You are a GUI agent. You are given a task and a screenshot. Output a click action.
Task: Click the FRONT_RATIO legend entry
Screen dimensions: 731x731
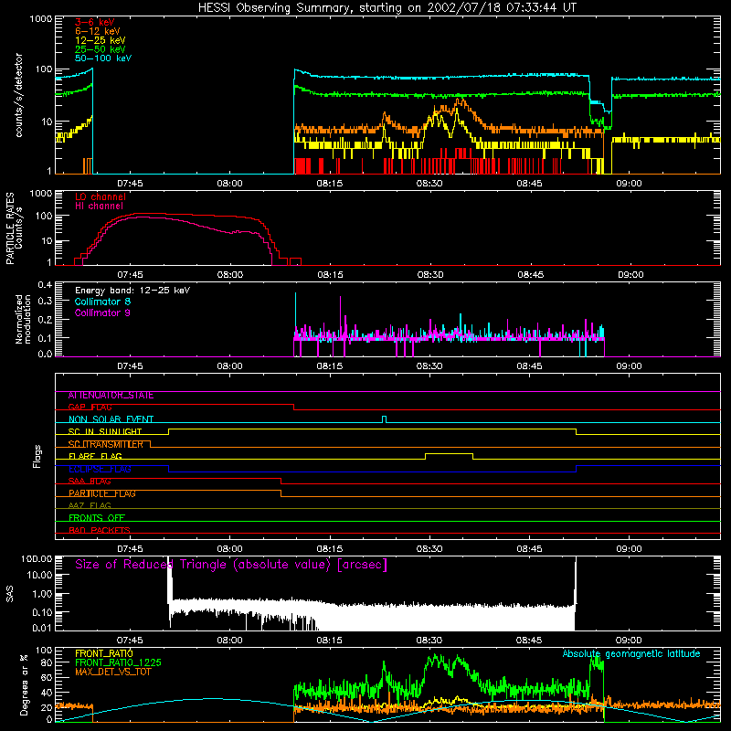pos(104,653)
